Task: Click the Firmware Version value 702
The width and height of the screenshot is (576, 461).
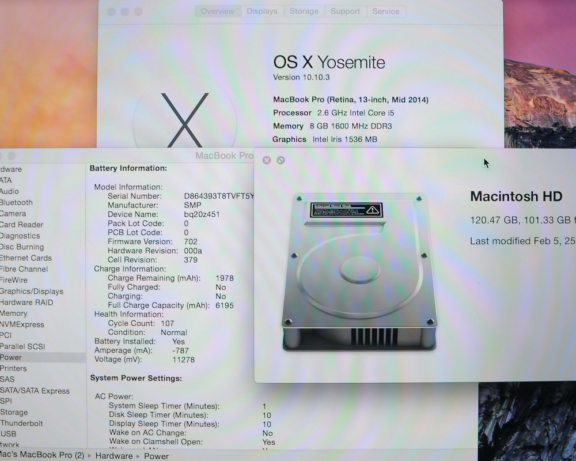Action: (x=191, y=241)
